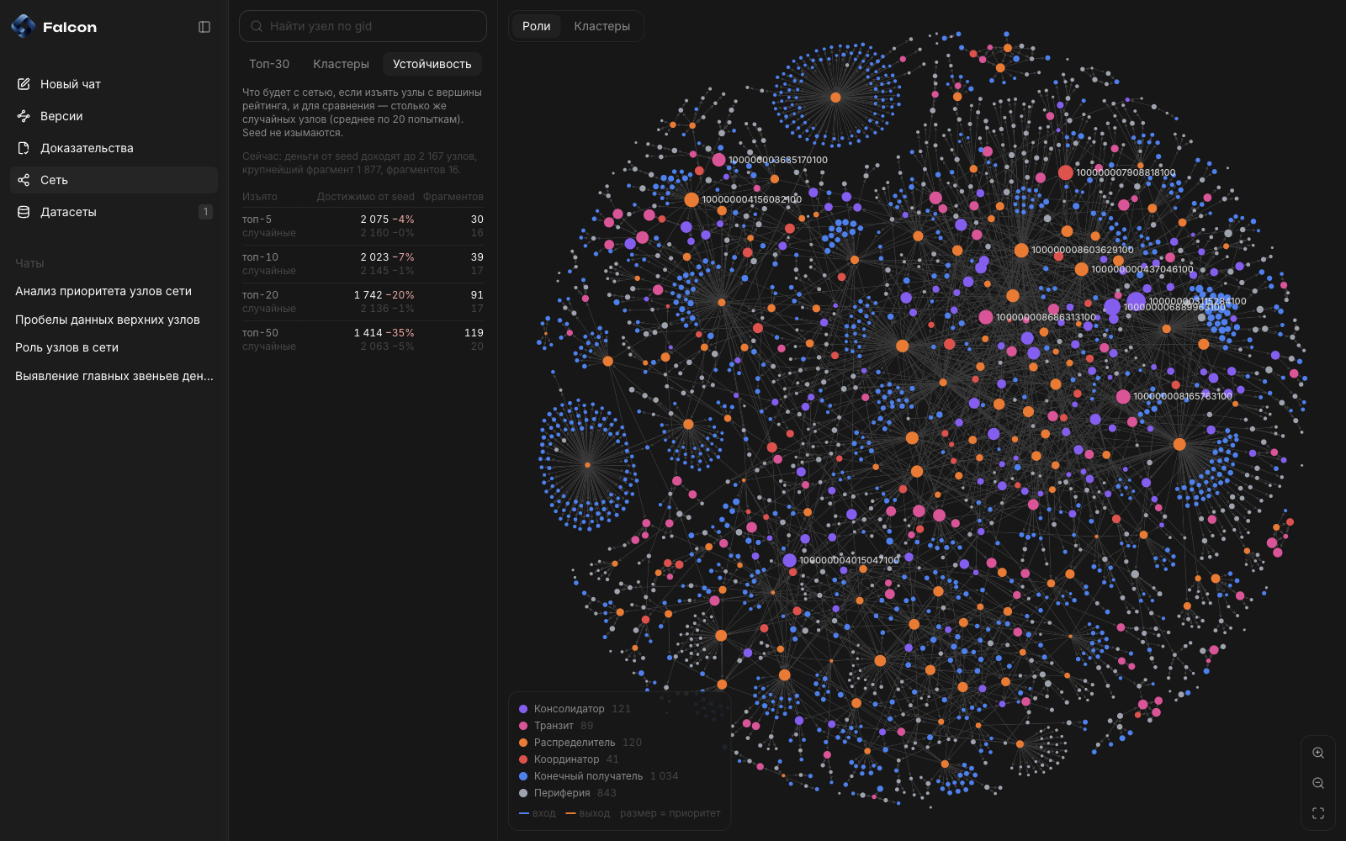This screenshot has height=841, width=1346.
Task: Toggle Консолидатор role in legend
Action: pos(575,709)
